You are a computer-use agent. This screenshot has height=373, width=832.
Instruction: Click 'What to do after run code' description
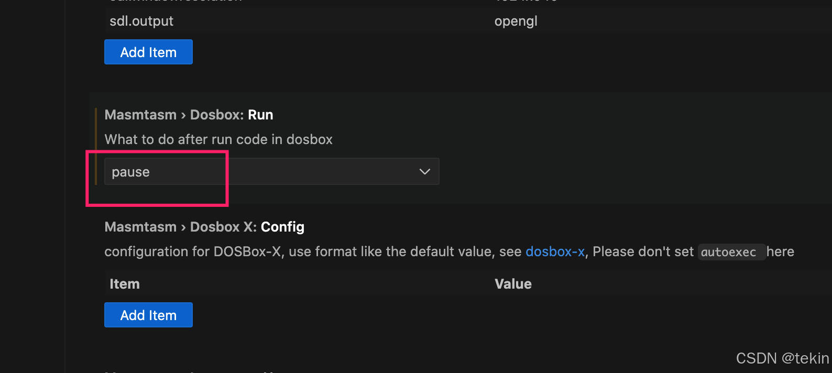click(x=218, y=139)
